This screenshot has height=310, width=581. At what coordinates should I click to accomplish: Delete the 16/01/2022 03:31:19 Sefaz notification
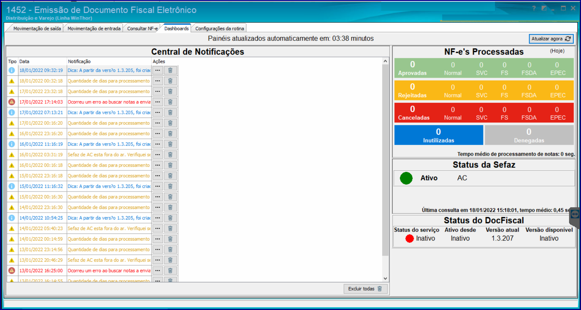[170, 155]
